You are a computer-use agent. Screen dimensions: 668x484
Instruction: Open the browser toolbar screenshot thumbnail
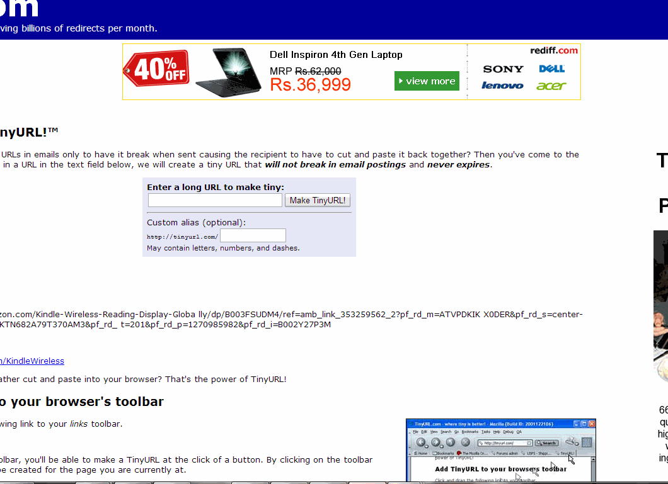click(x=501, y=451)
